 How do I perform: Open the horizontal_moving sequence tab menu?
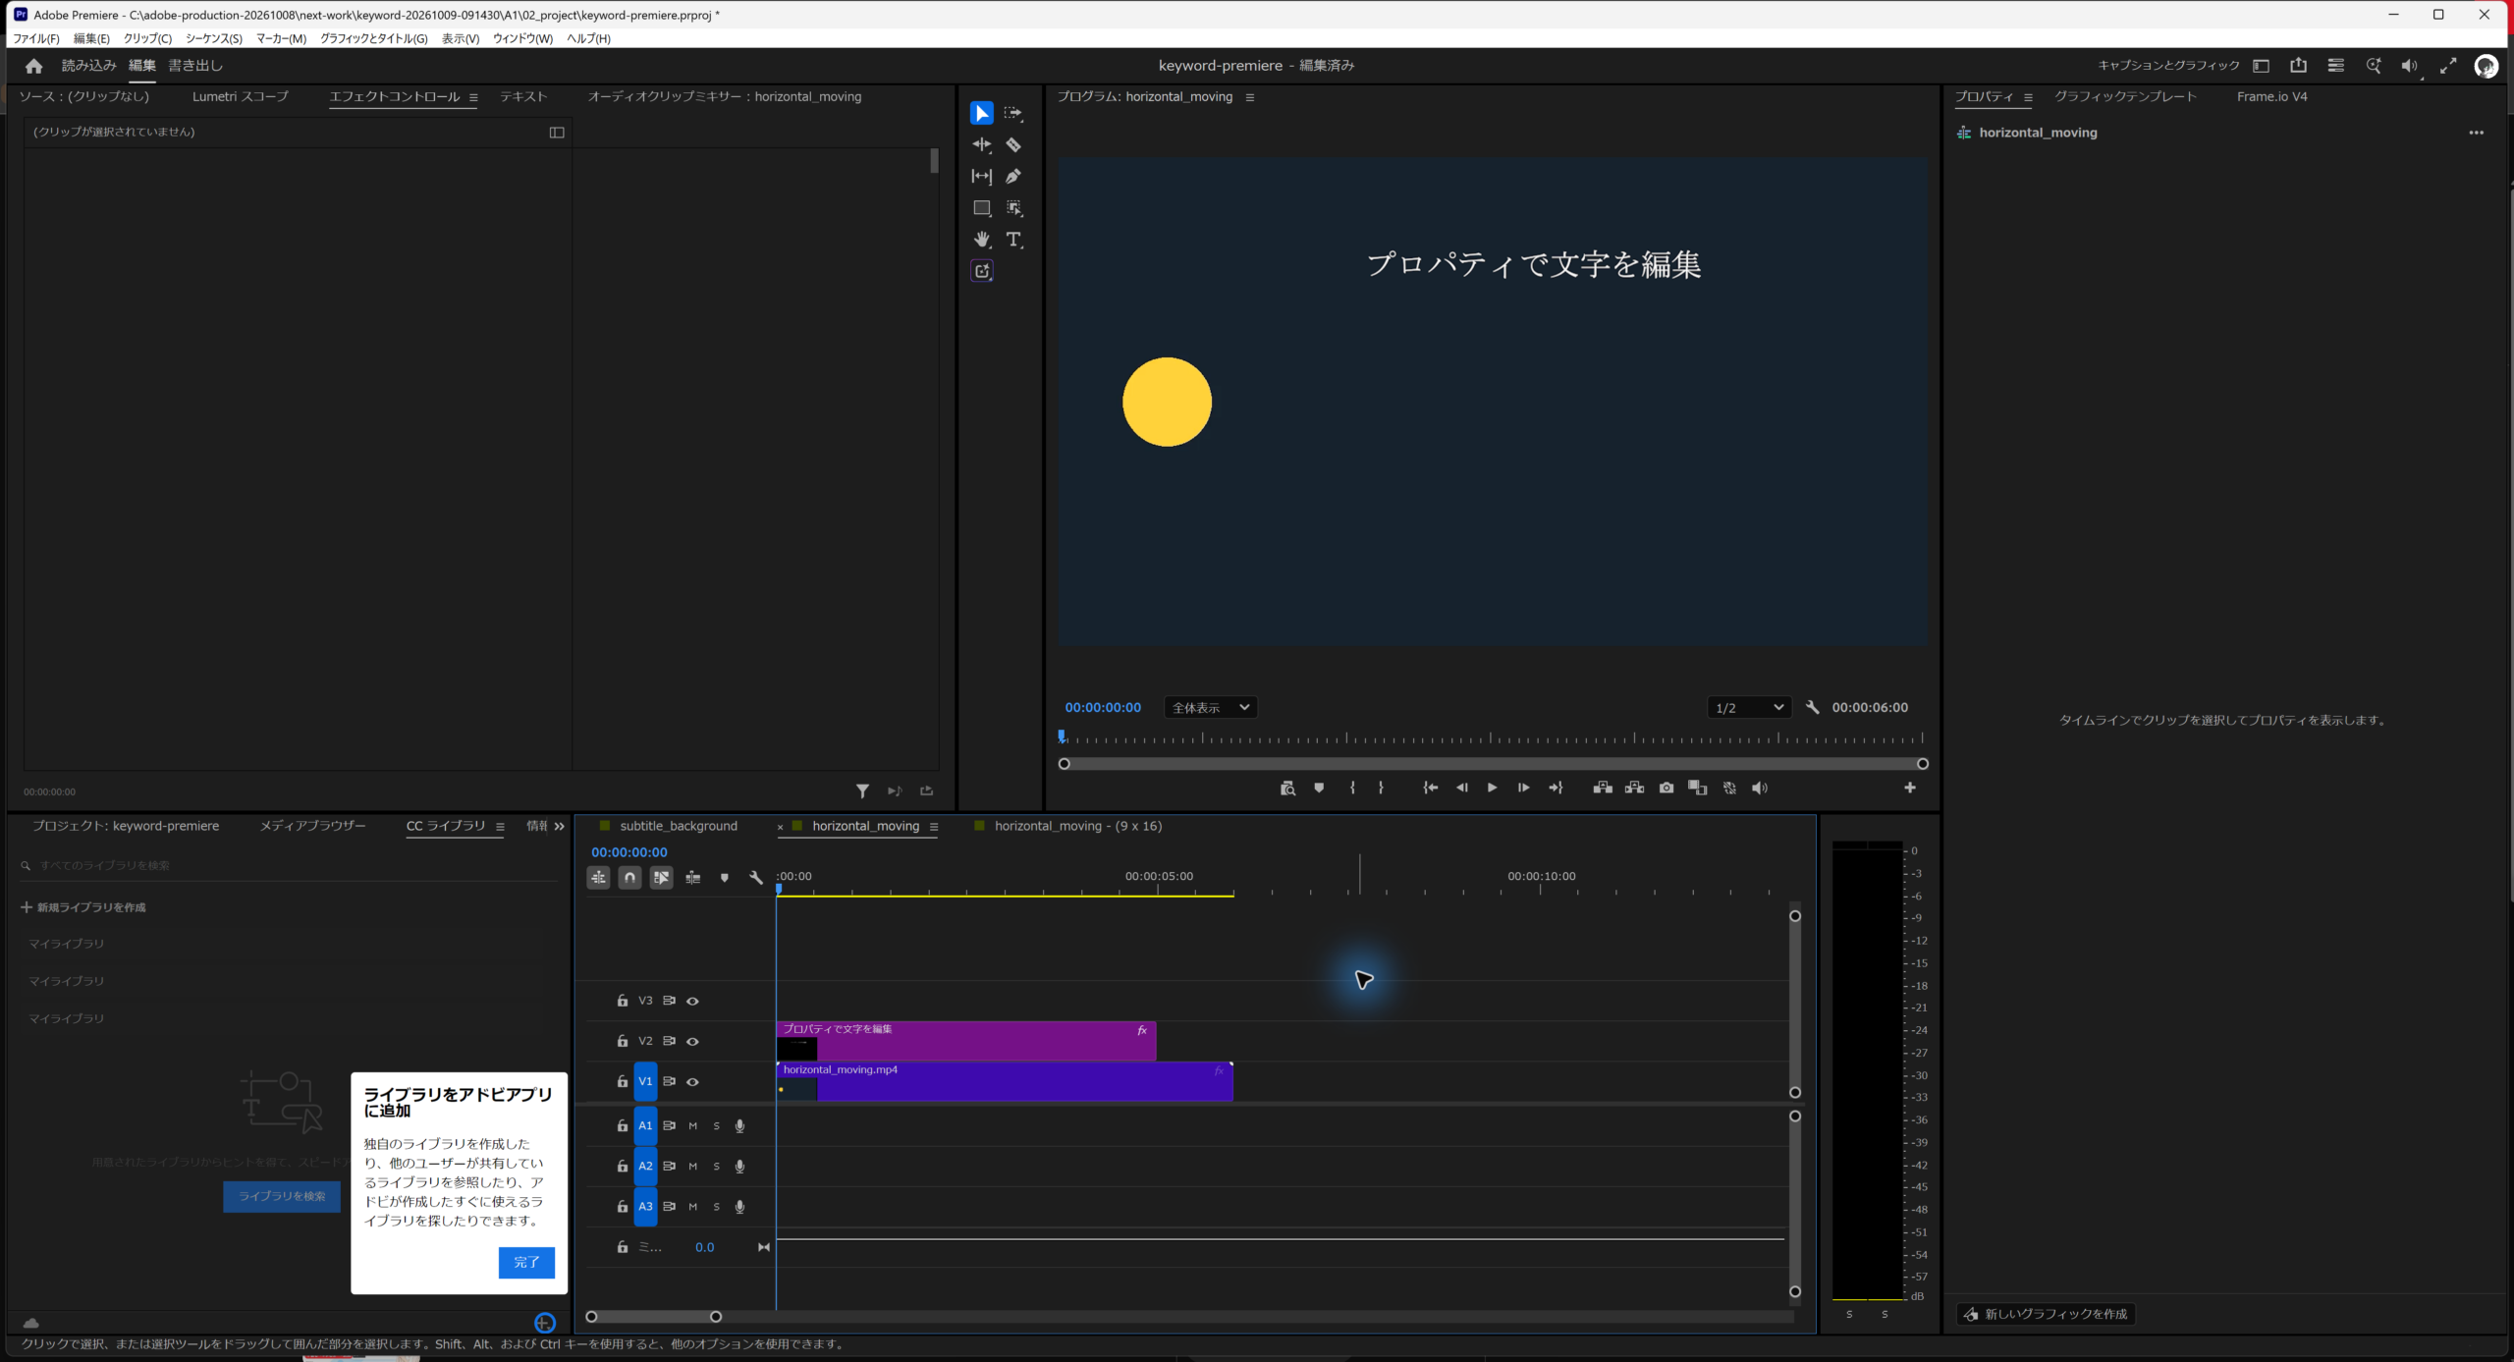pyautogui.click(x=934, y=827)
